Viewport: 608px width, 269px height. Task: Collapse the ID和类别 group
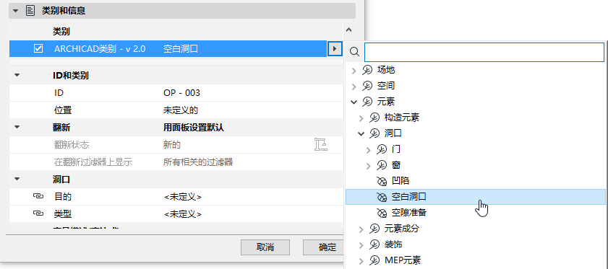17,76
